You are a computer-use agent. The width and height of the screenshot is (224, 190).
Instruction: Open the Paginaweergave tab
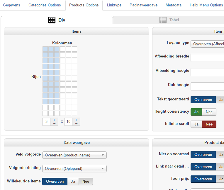point(143,5)
